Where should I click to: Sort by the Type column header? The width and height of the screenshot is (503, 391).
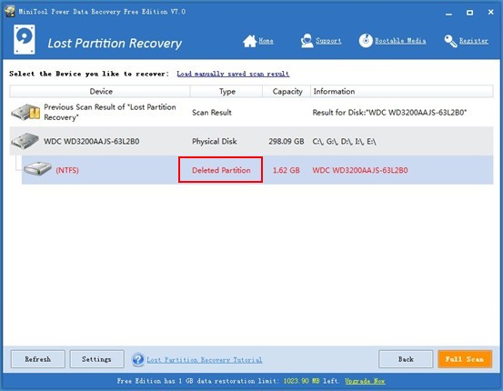(226, 92)
